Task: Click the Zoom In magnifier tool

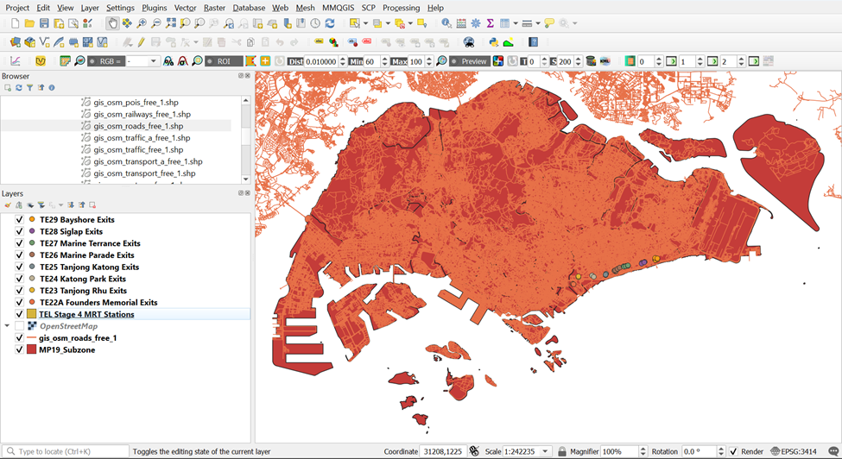Action: [142, 23]
